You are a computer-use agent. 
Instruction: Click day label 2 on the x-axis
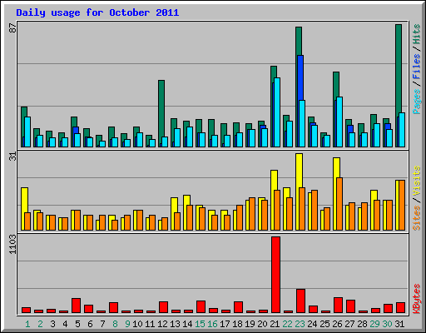coord(40,324)
